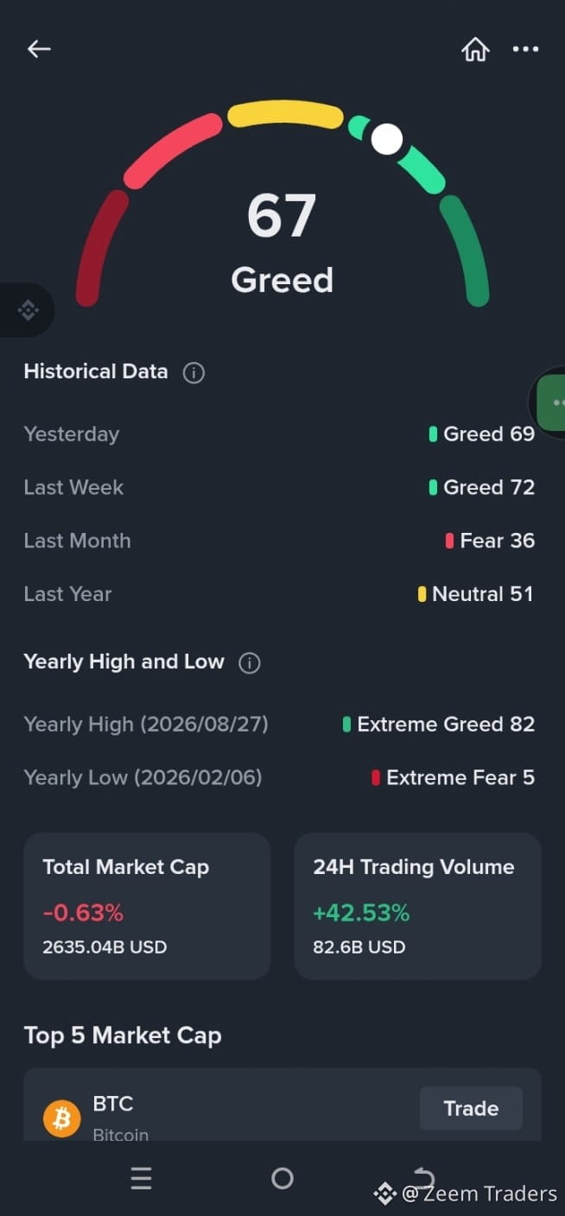Tap the Bitcoin coin logo
The width and height of the screenshot is (565, 1216).
(x=62, y=1118)
